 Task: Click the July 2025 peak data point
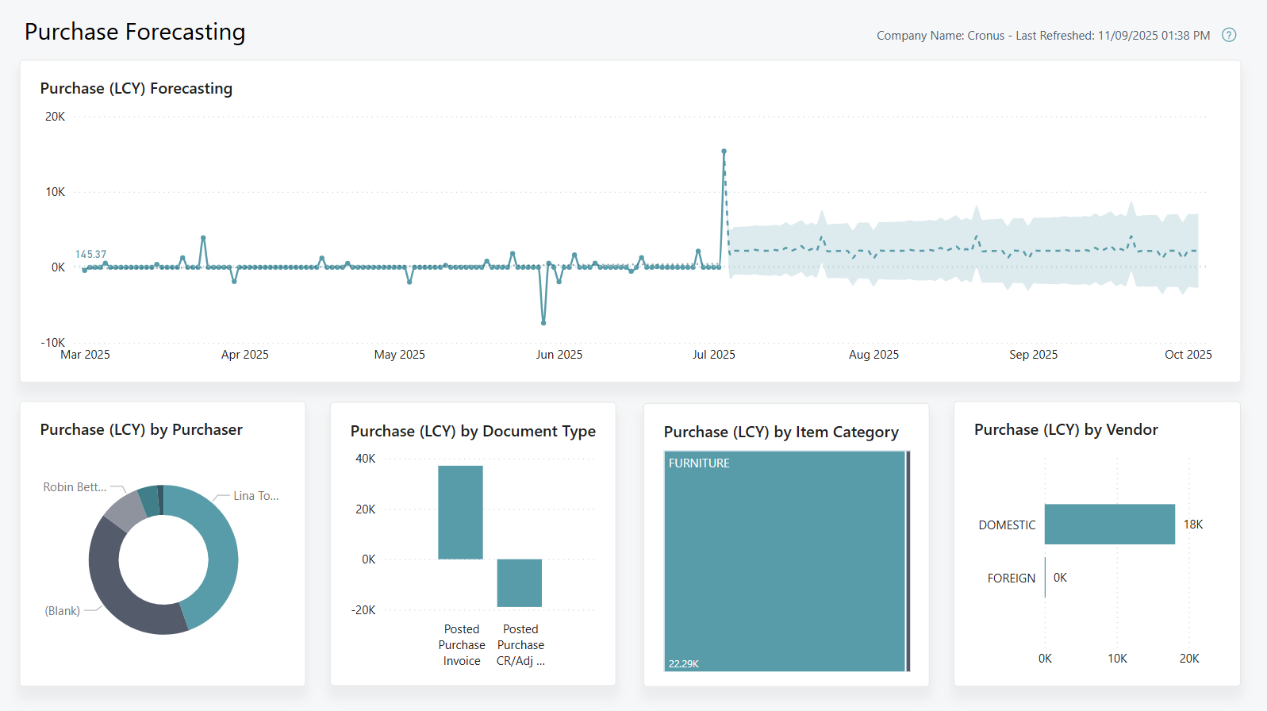pos(724,151)
